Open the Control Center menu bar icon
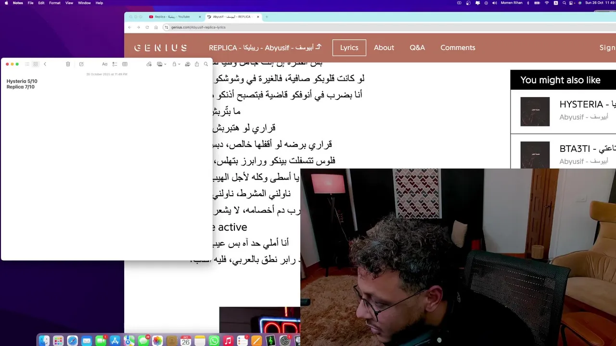The image size is (616, 346). 571,3
